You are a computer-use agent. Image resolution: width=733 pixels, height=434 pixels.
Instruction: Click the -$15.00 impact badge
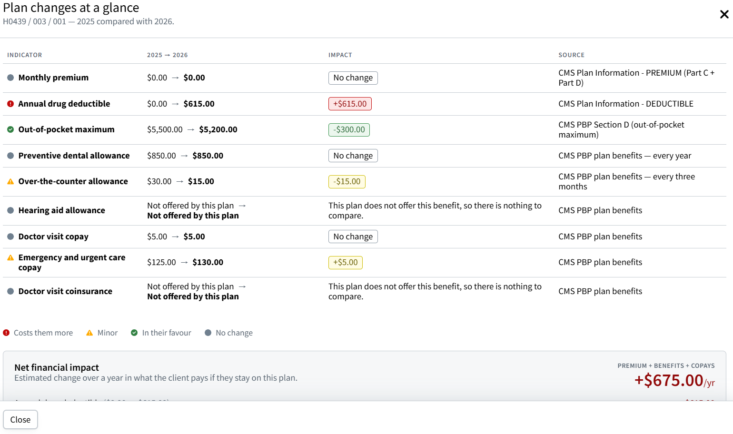point(347,181)
